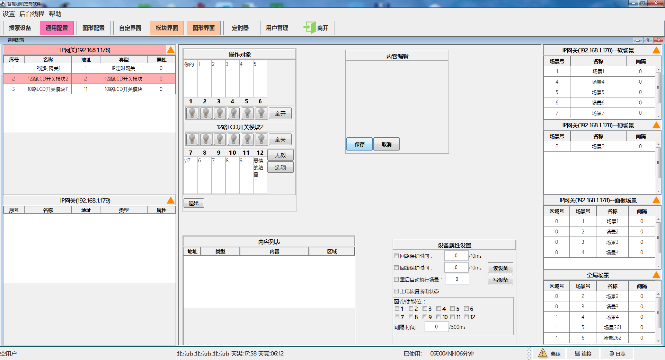
Task: Click the green exit arrow icon 离开
Action: coord(309,28)
